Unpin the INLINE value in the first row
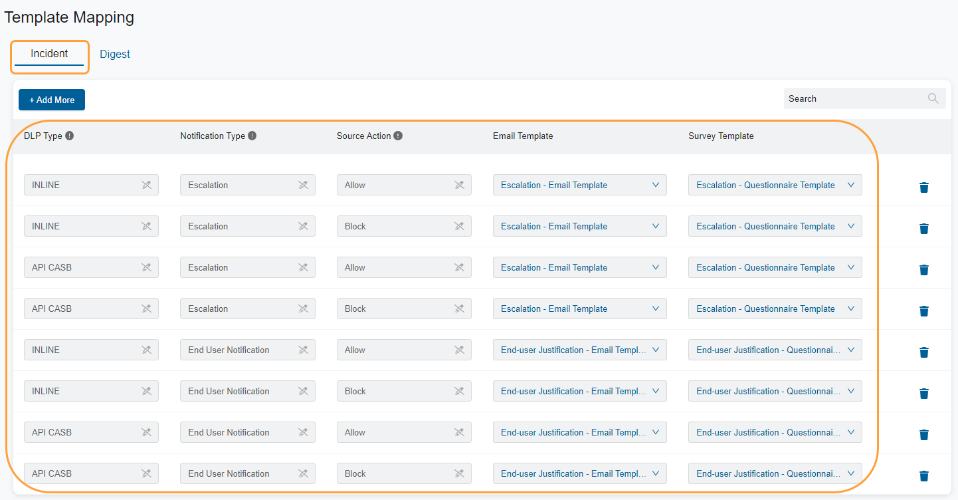958x500 pixels. (x=147, y=184)
